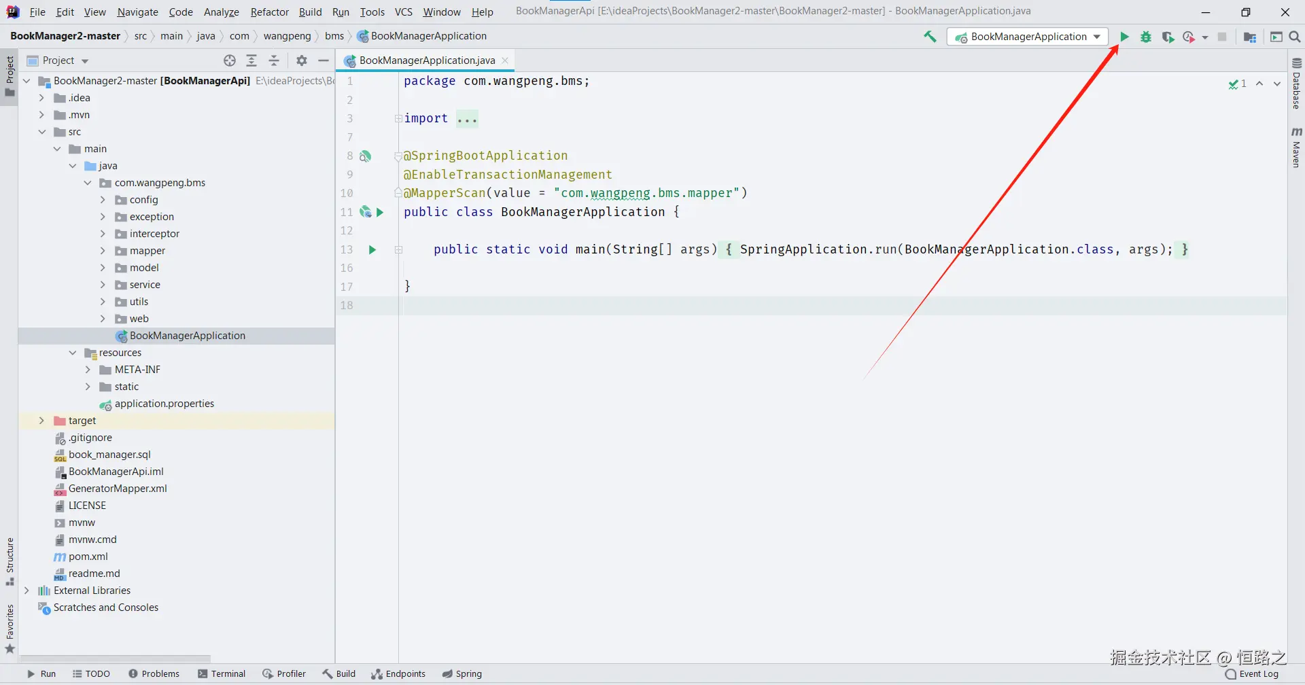This screenshot has width=1305, height=685.
Task: Open the TODO tool window
Action: click(x=91, y=674)
